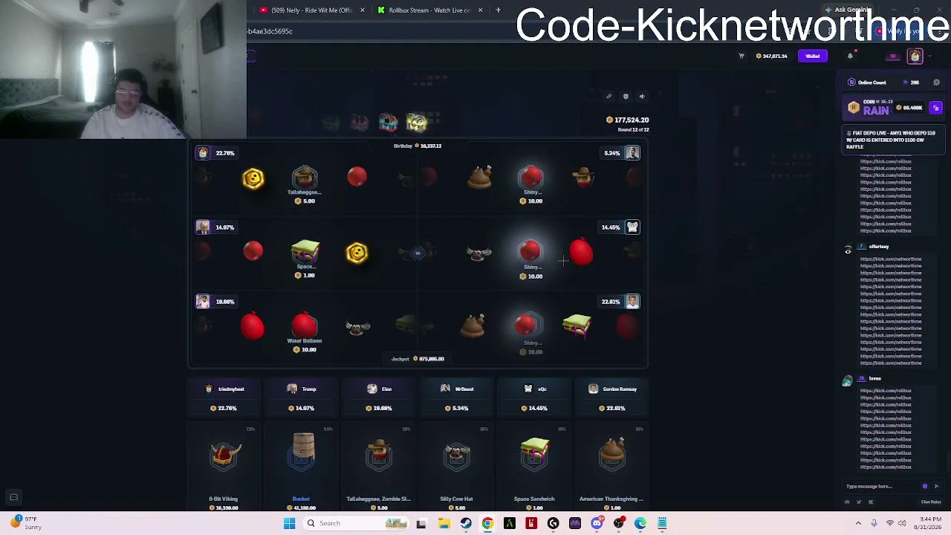Select the Trump player card

click(302, 398)
